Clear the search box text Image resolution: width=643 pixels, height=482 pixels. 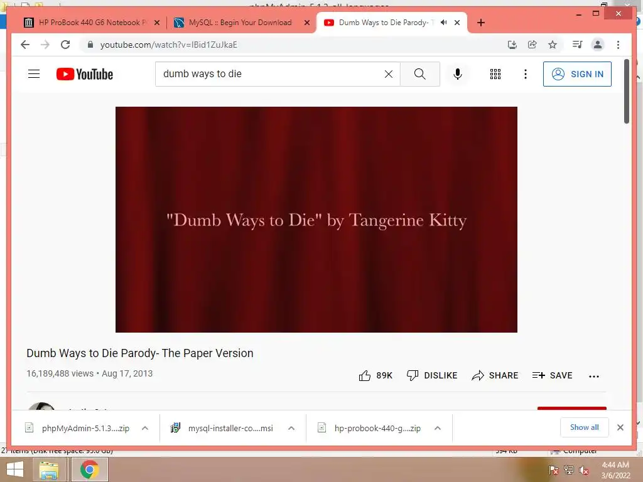tap(388, 74)
